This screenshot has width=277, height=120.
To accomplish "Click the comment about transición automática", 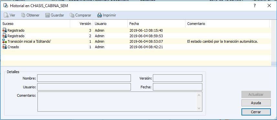I will pos(223,41).
